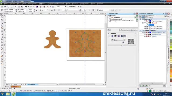Screen dimensions: 172x96
Task: Open the Справка menu
Action: [100, 4]
